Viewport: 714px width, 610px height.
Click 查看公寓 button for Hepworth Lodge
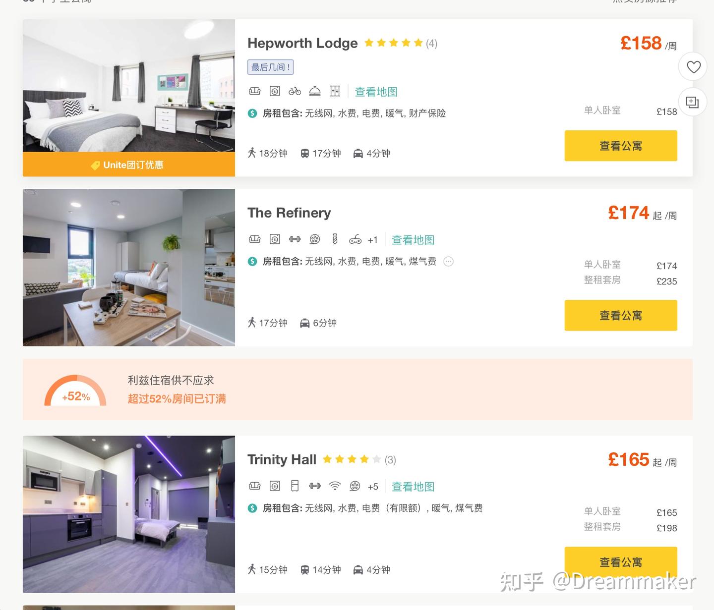[x=621, y=146]
